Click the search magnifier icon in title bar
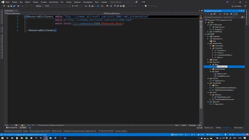Screen dimensions: 249x140 click(136, 2)
